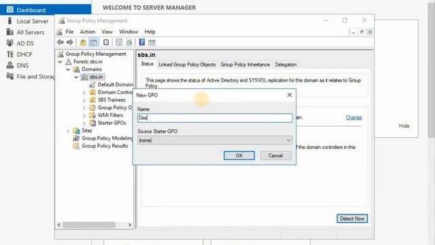
Task: Click the DNS icon in sidebar
Action: [x=10, y=65]
